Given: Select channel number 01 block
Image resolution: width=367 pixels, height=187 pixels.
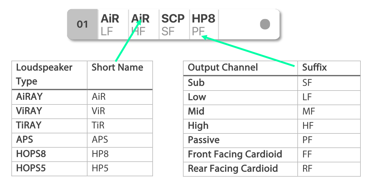Looking at the screenshot, I should point(82,24).
